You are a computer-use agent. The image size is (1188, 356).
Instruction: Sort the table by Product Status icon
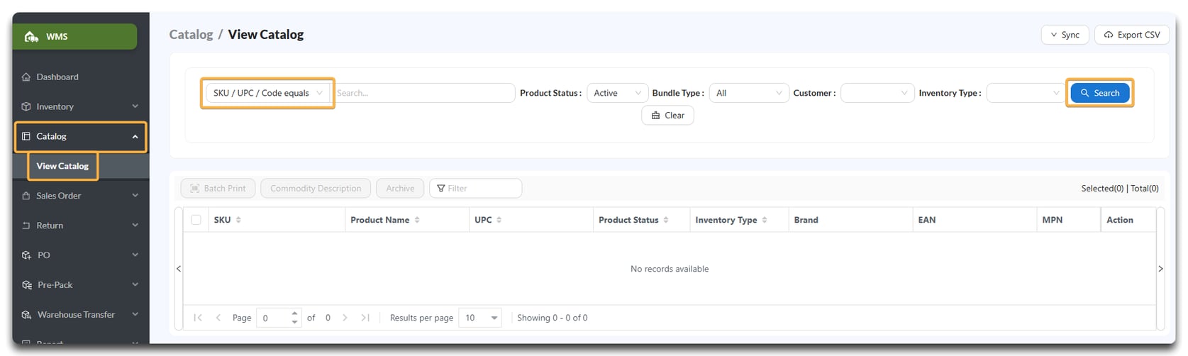(666, 220)
